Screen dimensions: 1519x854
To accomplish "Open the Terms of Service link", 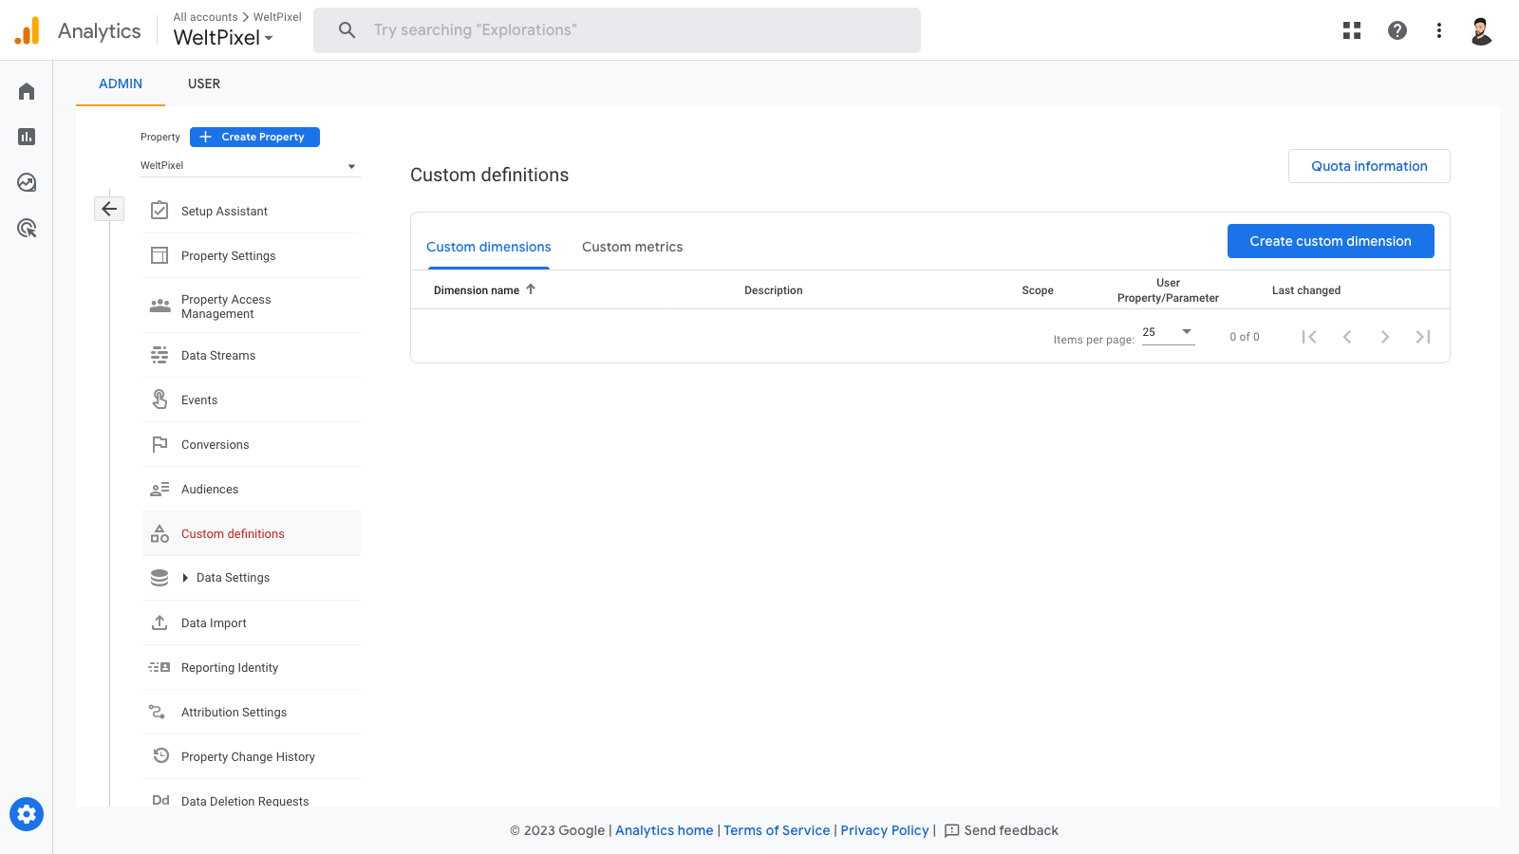I will pyautogui.click(x=777, y=830).
